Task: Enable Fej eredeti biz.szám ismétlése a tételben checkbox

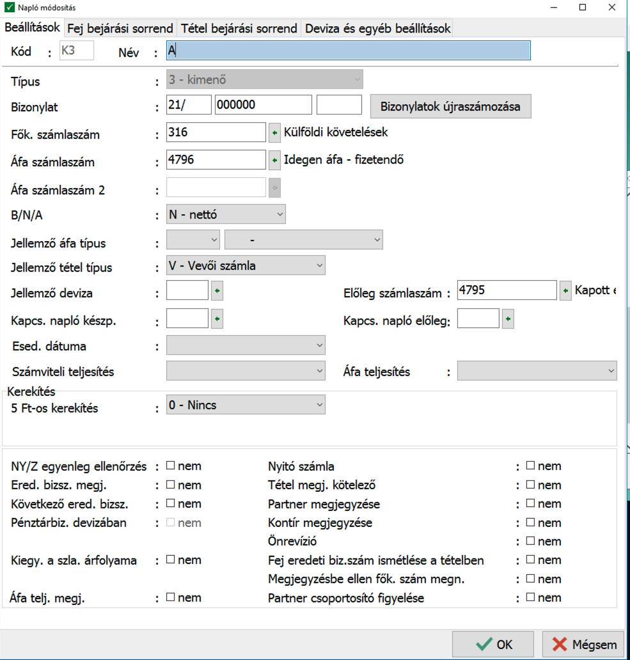Action: [531, 560]
